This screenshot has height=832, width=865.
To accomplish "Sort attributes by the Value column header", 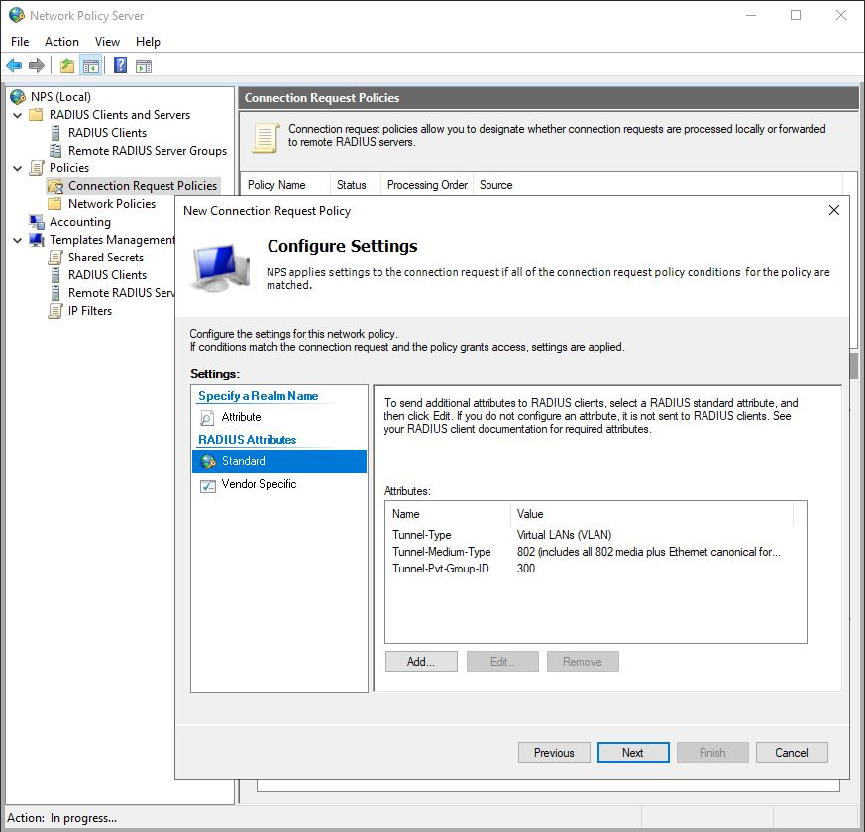I will pyautogui.click(x=652, y=514).
